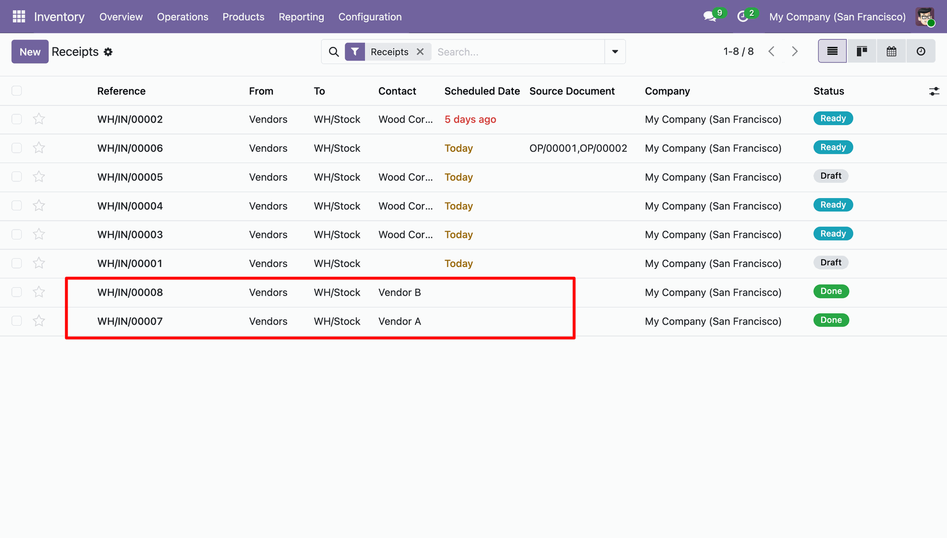Open the activities clock icon
The height and width of the screenshot is (538, 947).
743,17
